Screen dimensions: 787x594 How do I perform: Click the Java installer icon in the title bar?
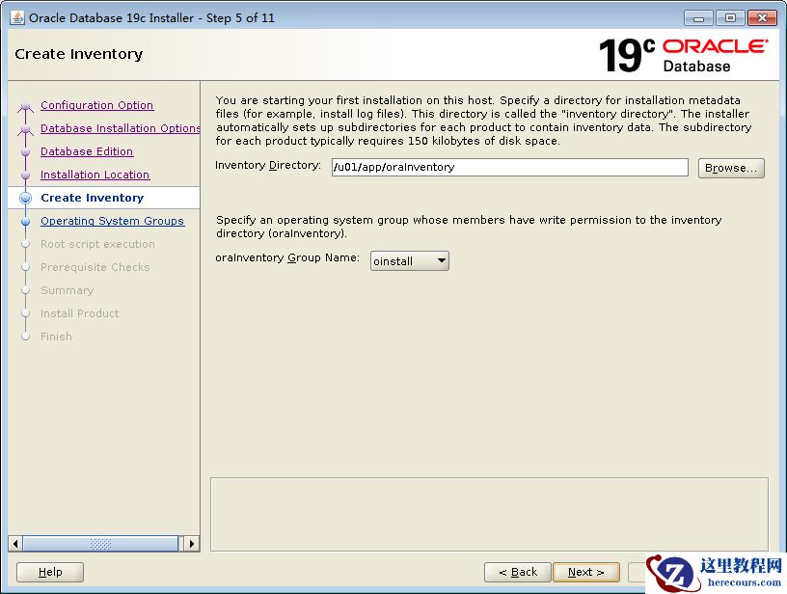coord(17,17)
